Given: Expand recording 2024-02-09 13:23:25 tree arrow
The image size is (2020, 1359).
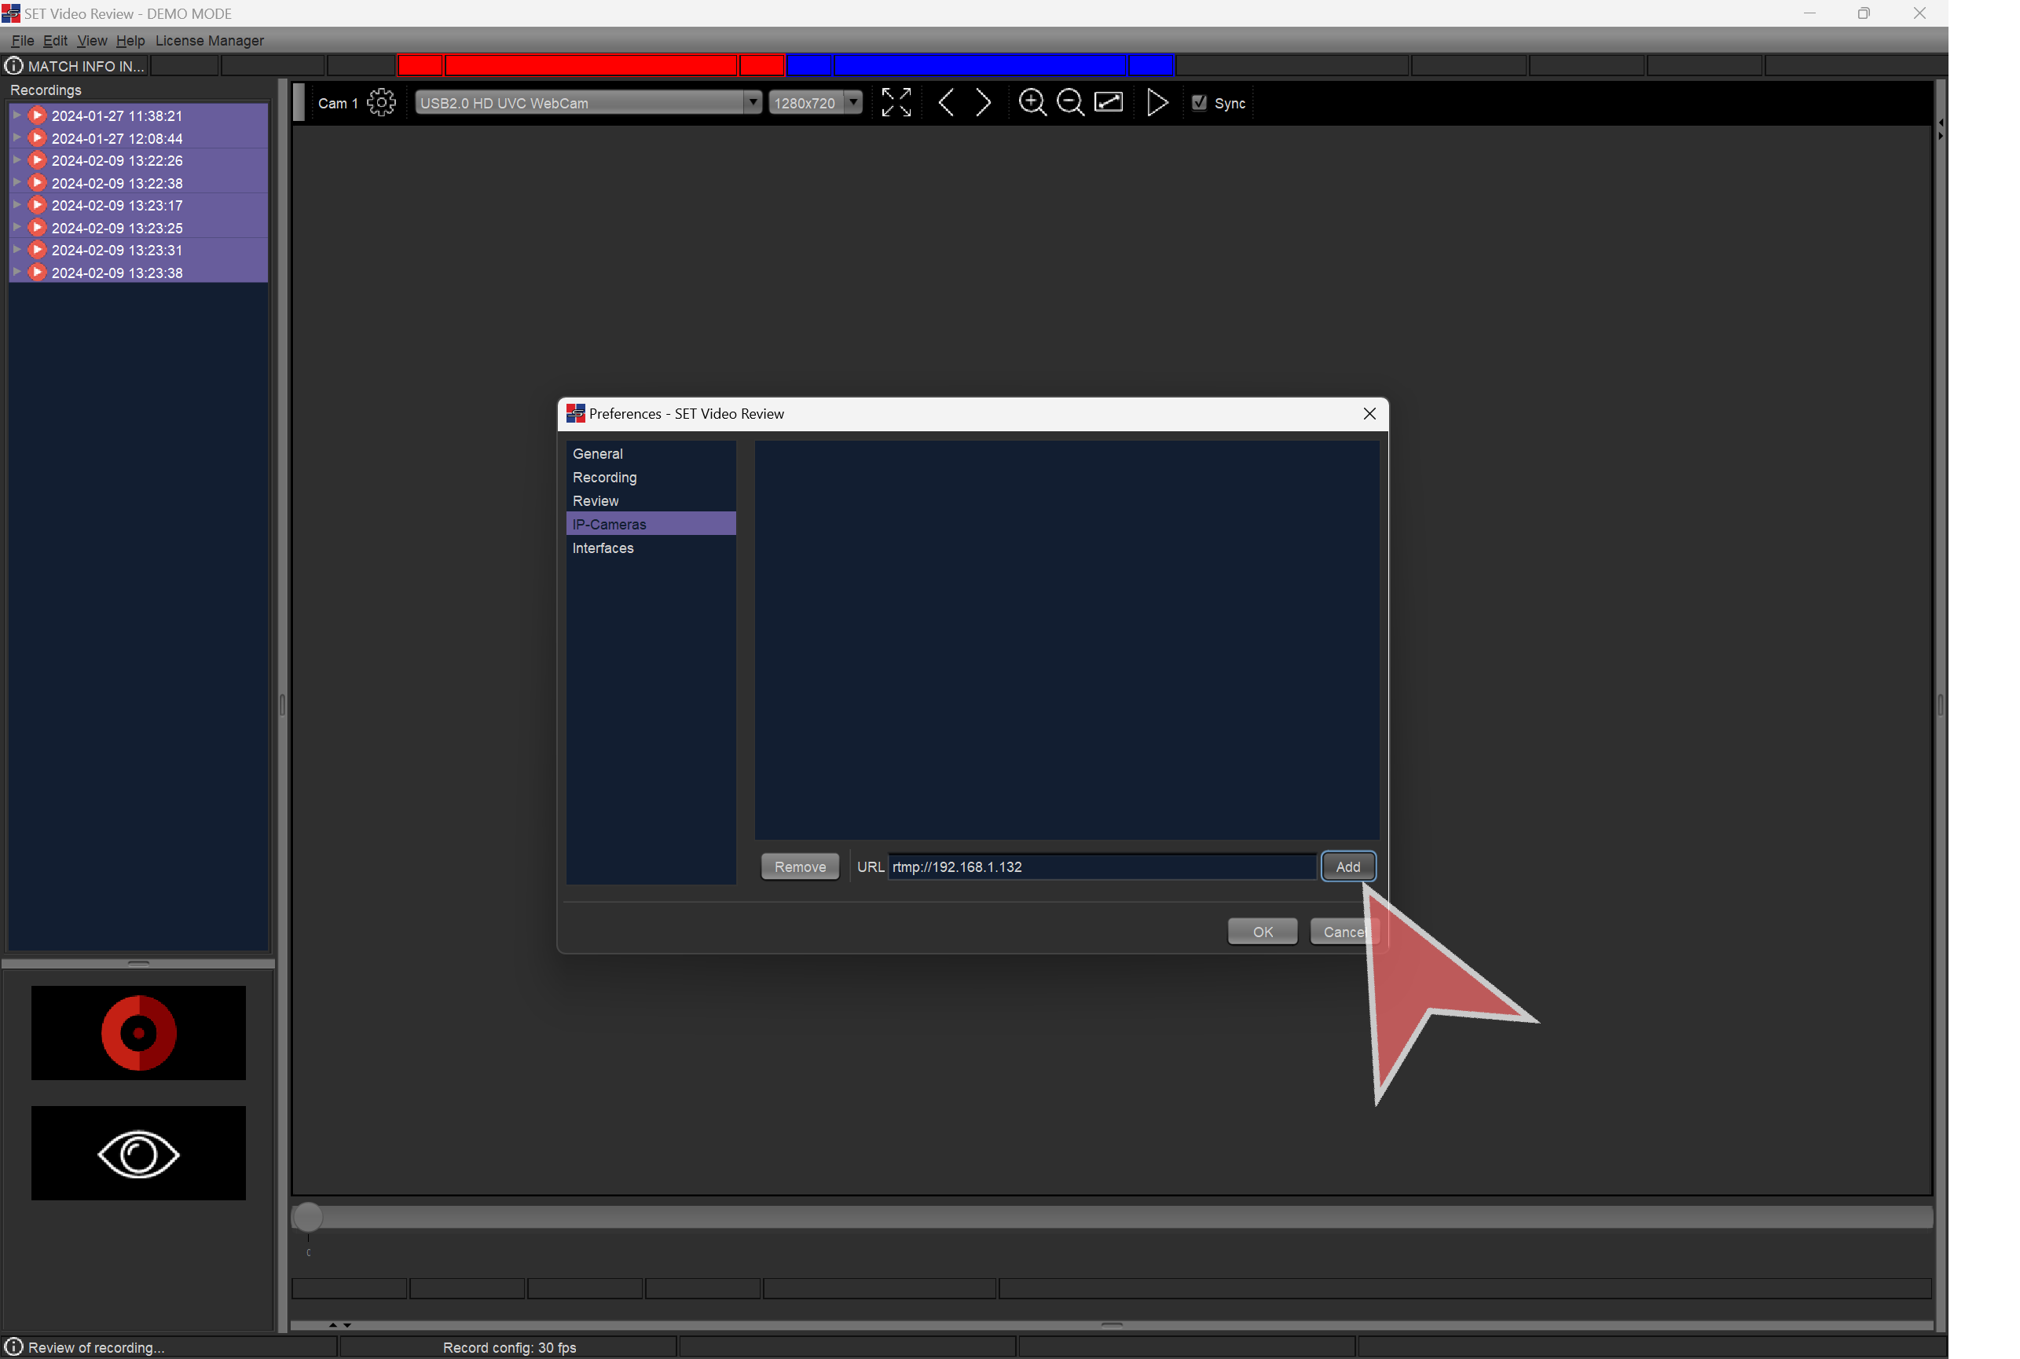Looking at the screenshot, I should [16, 226].
